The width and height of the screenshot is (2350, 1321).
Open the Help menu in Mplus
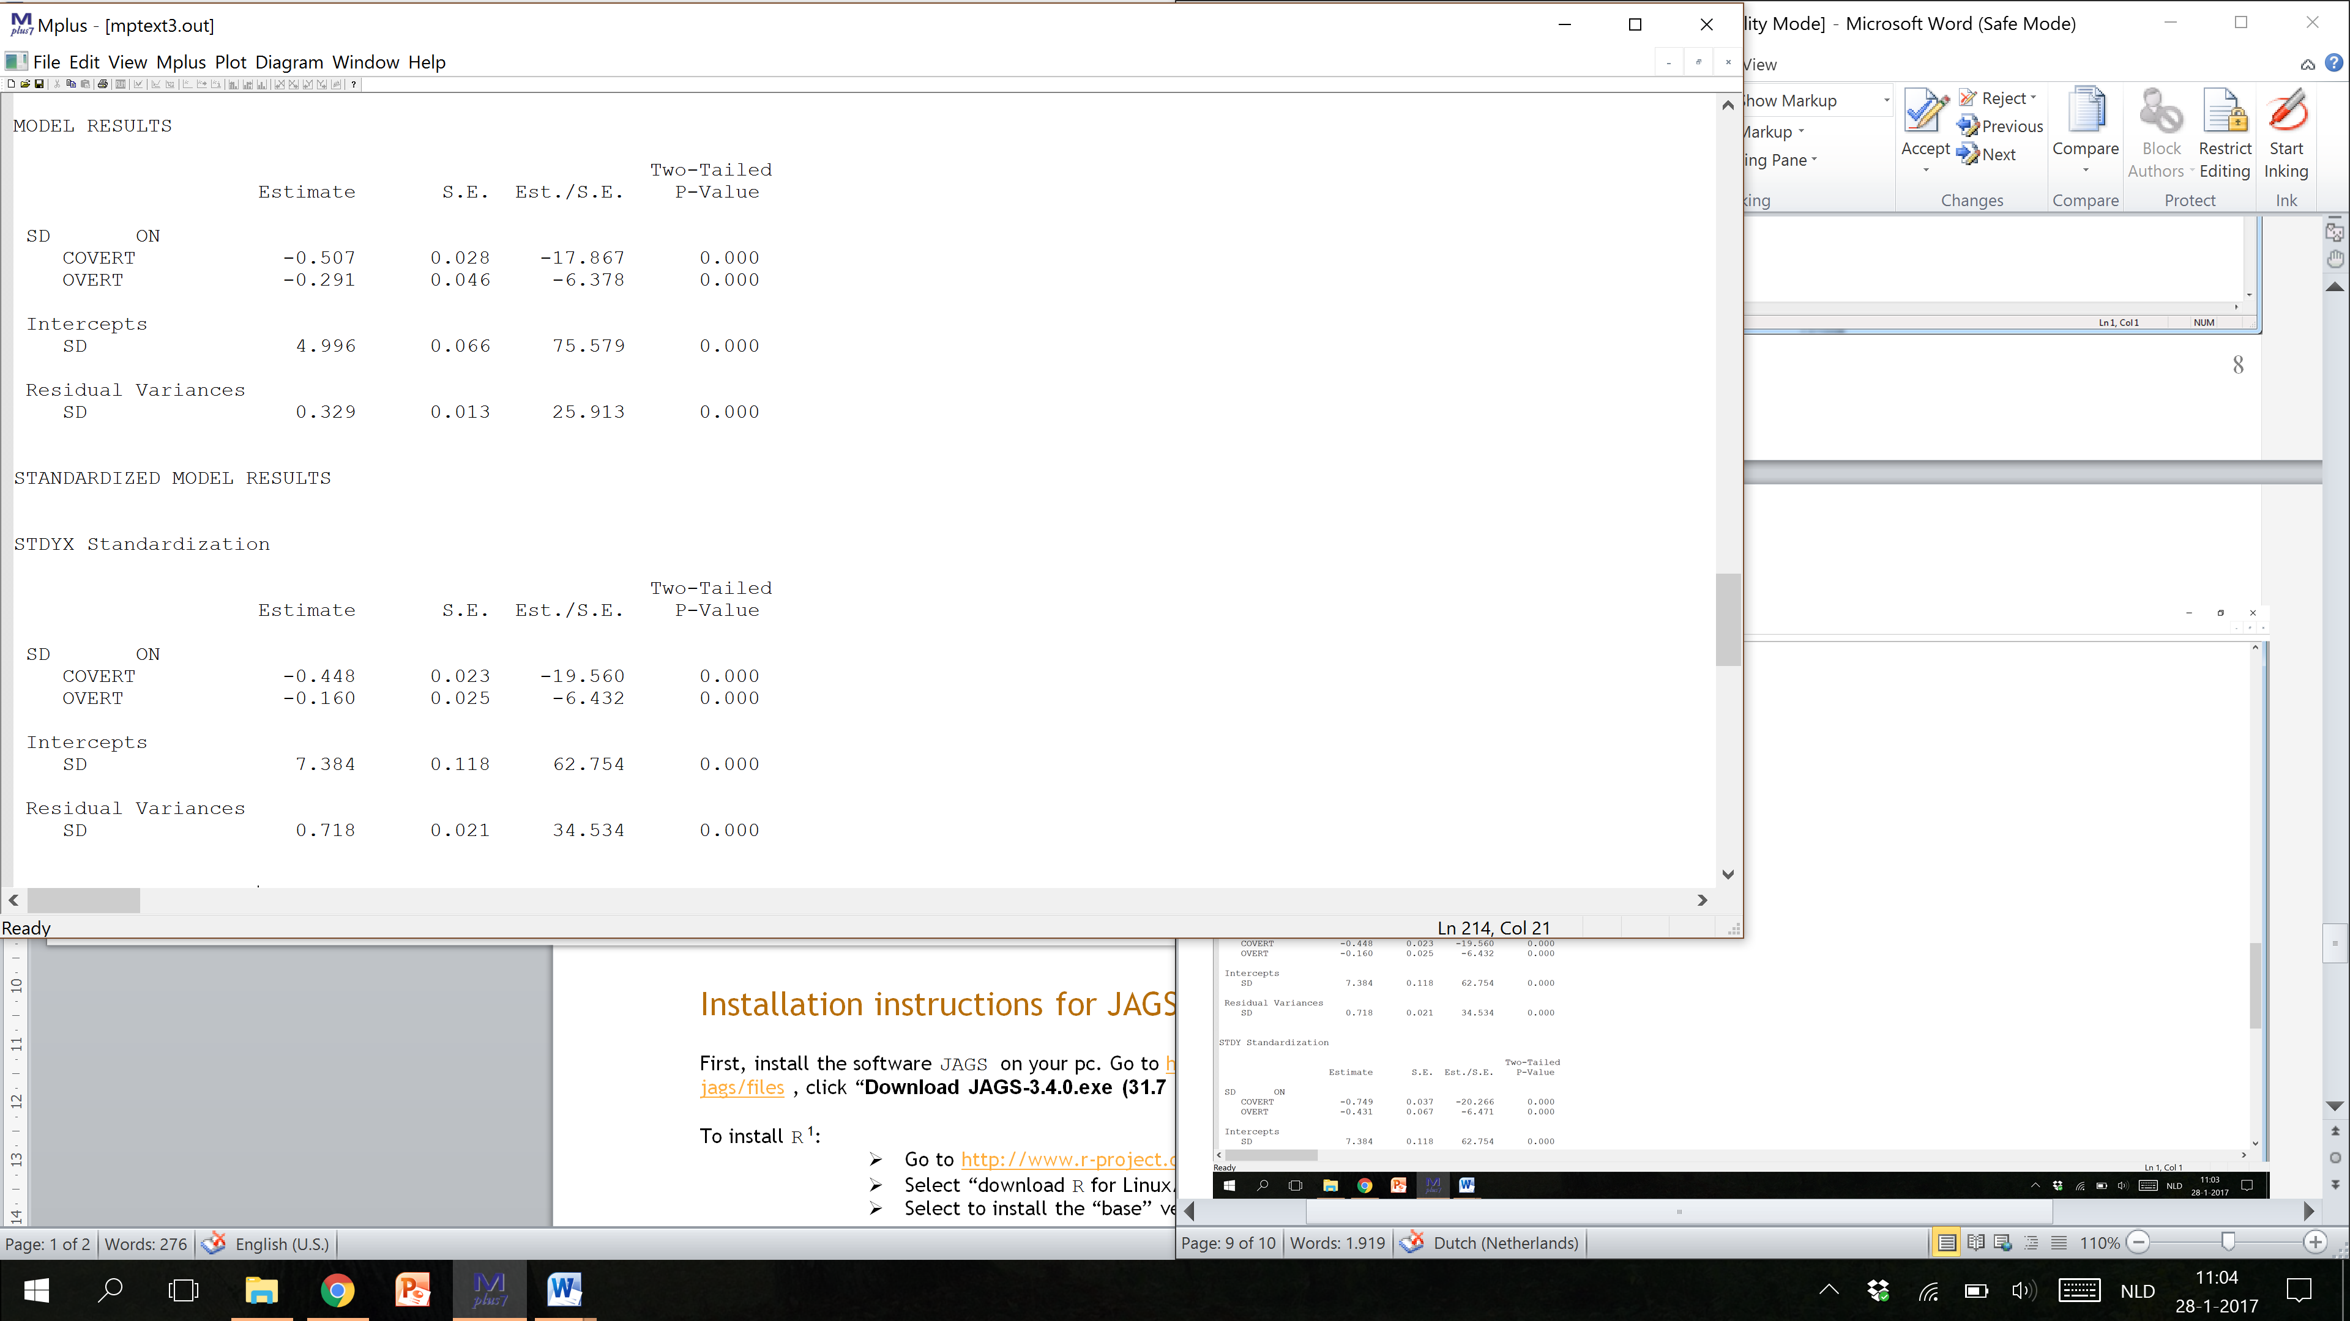[x=426, y=62]
